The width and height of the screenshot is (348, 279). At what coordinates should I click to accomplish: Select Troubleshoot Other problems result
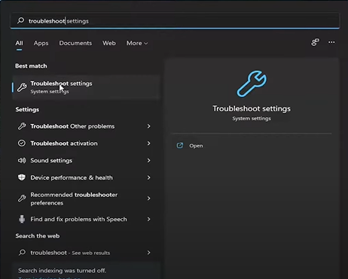(85, 126)
